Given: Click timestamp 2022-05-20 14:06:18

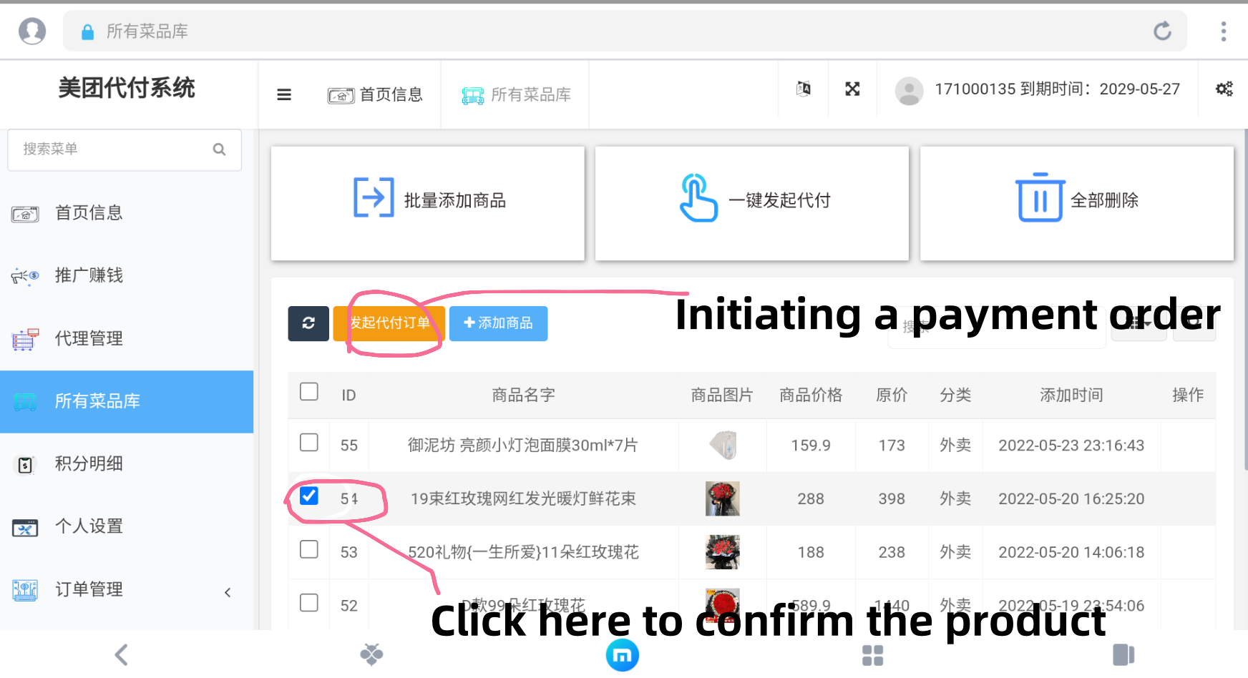Looking at the screenshot, I should click(x=1071, y=552).
